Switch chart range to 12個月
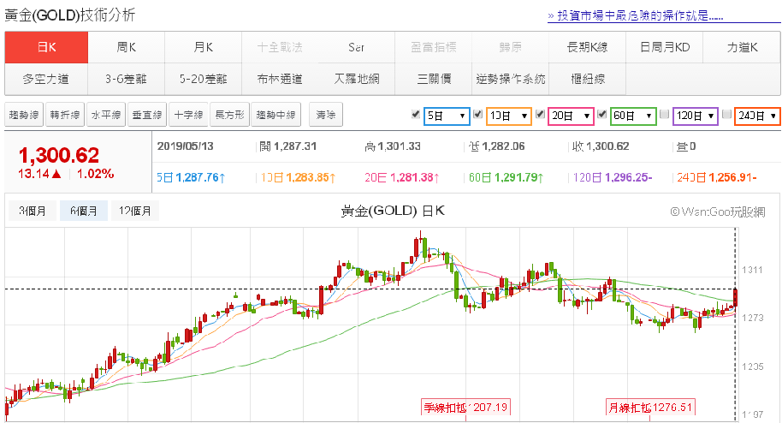 tap(135, 211)
